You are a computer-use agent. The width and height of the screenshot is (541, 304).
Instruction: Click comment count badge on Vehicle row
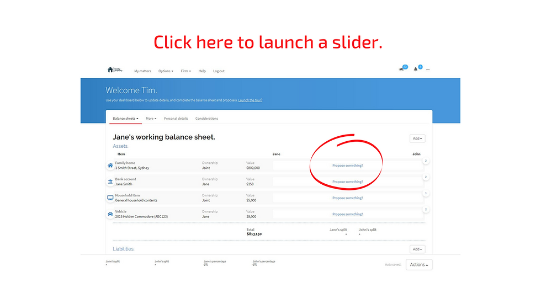426,210
